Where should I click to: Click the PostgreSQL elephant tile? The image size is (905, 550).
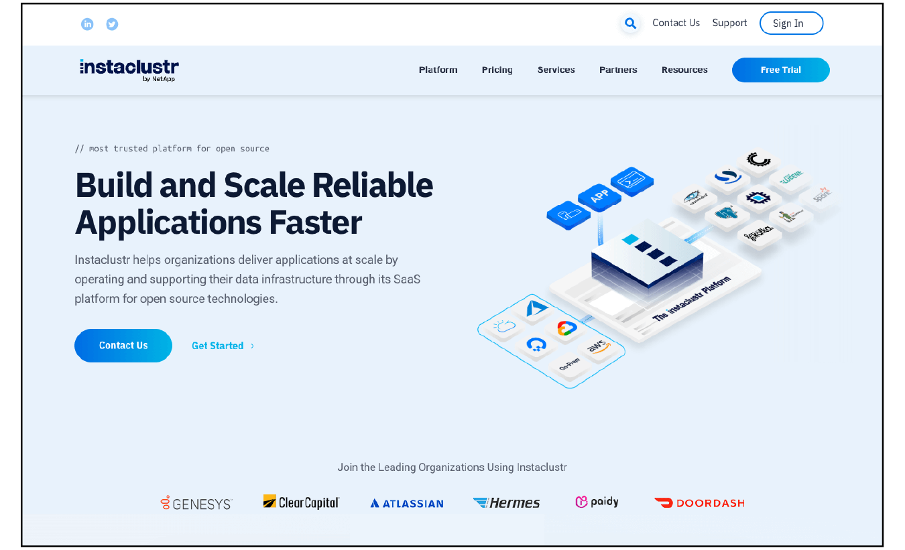coord(727,214)
